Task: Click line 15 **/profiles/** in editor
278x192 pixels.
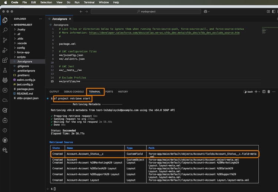Action: pos(70,82)
